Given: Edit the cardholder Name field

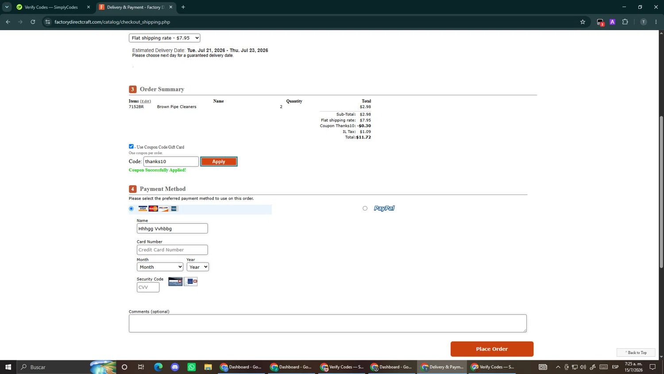Looking at the screenshot, I should pyautogui.click(x=172, y=229).
